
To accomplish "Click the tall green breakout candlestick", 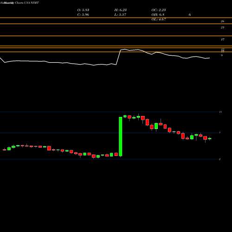I will pyautogui.click(x=121, y=137).
